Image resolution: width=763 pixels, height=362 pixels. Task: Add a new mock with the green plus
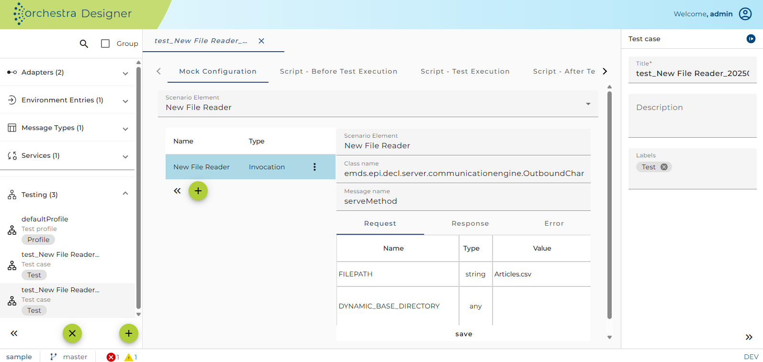[x=198, y=191]
